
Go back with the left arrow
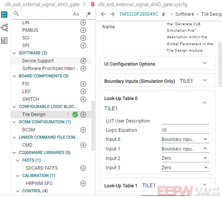[103, 14]
